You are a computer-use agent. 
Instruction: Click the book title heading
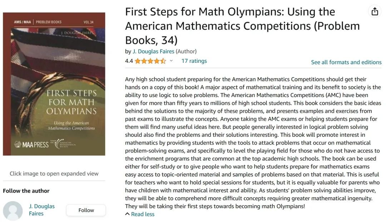pos(242,26)
